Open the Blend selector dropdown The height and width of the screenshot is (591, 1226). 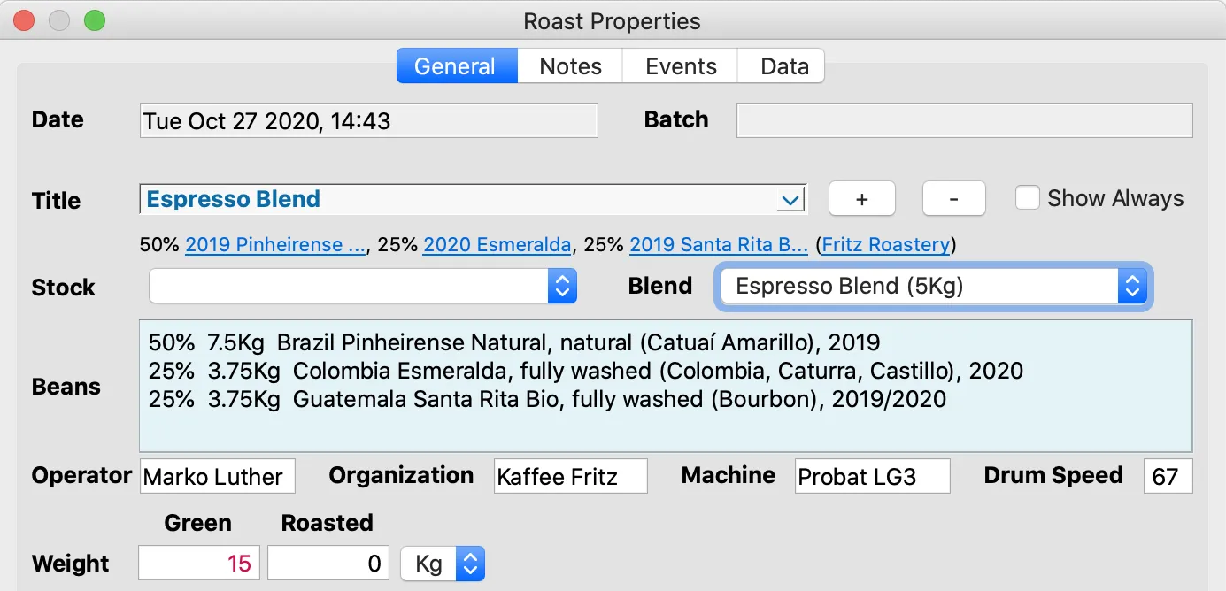point(1131,287)
